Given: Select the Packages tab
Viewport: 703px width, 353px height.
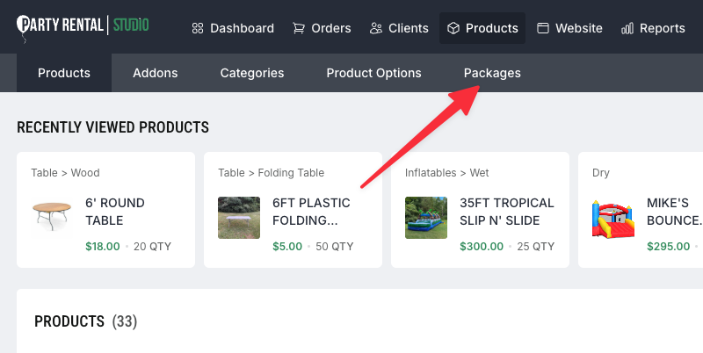Looking at the screenshot, I should [492, 73].
